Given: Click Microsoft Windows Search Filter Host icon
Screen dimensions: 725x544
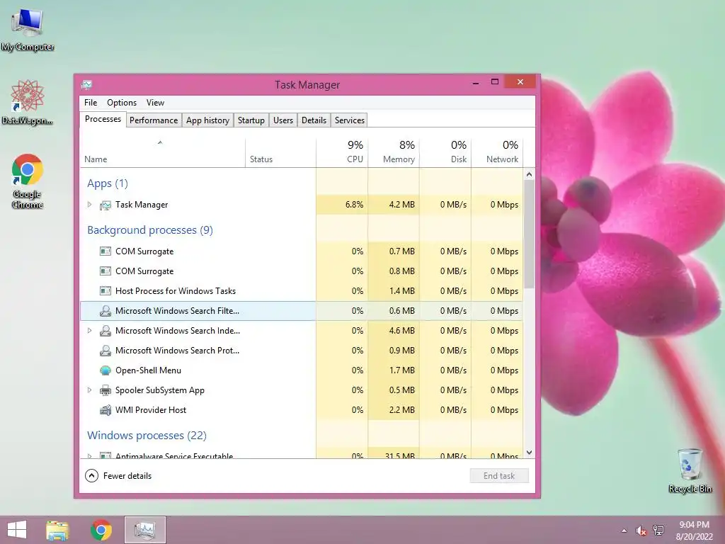Looking at the screenshot, I should click(105, 311).
